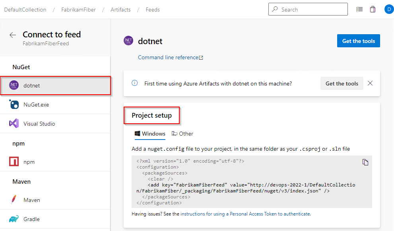Select Gradle in the sidebar
Screen dimensions: 394x231
pos(31,219)
